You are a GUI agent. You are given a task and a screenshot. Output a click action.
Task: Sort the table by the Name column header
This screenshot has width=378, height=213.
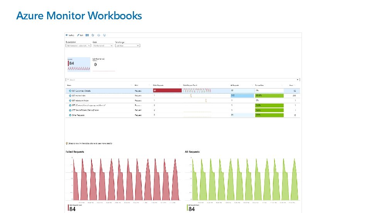[69, 85]
